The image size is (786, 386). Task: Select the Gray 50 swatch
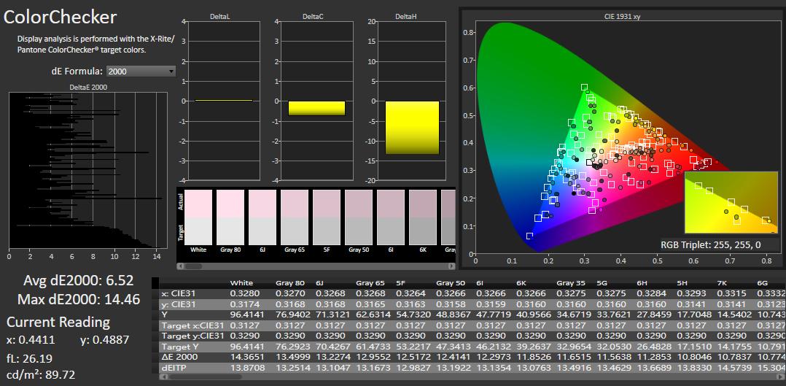(359, 217)
